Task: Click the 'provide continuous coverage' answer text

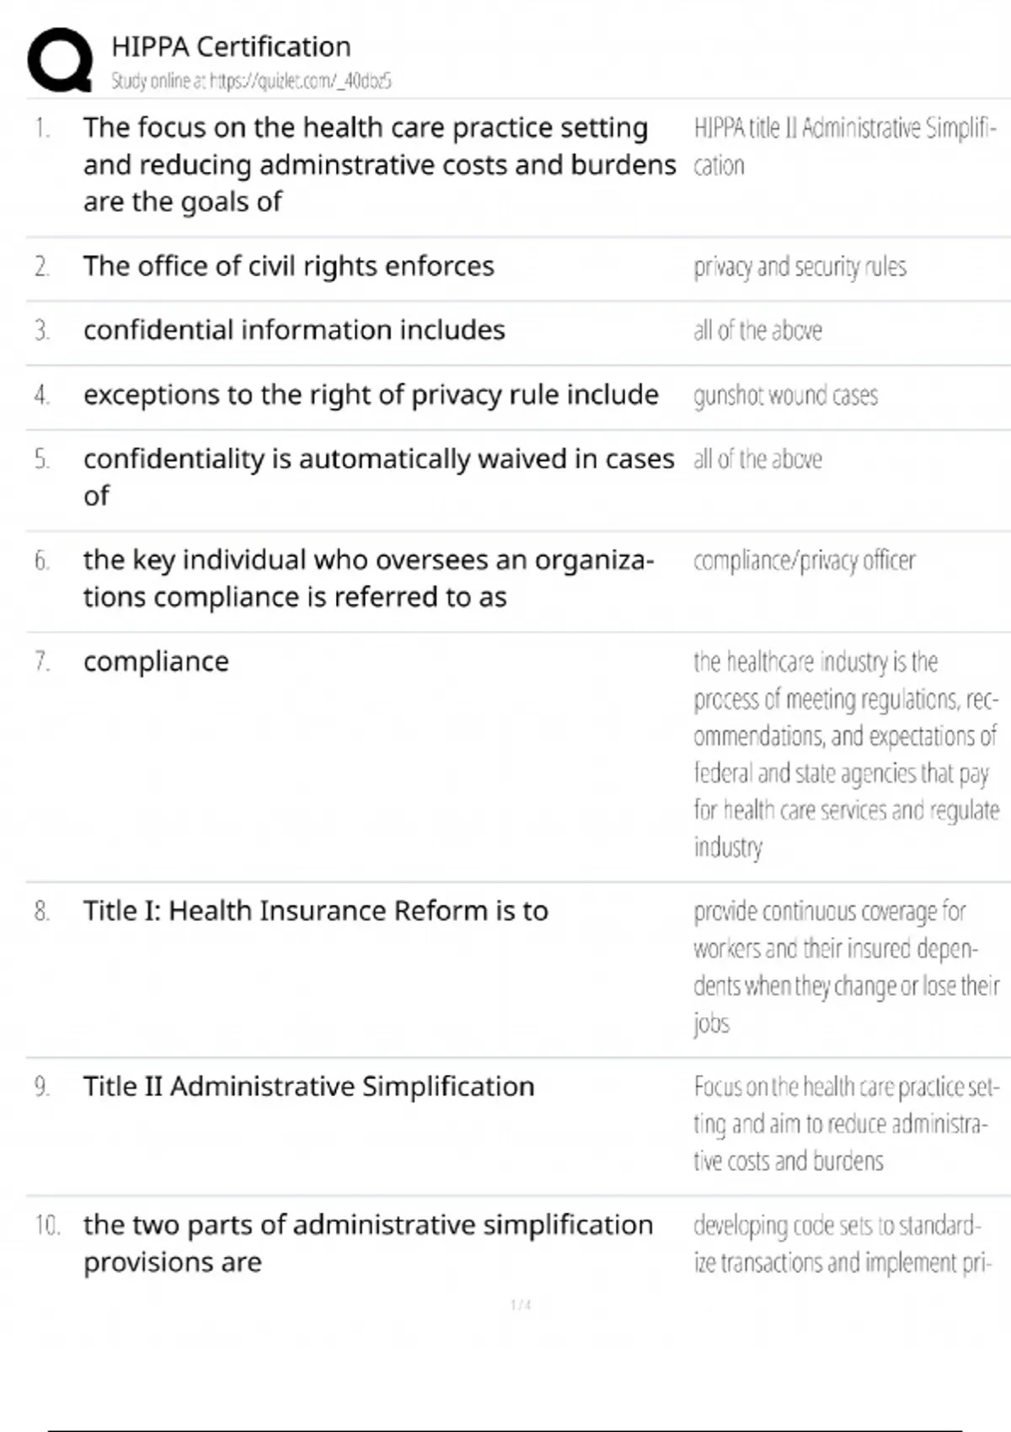Action: [846, 966]
